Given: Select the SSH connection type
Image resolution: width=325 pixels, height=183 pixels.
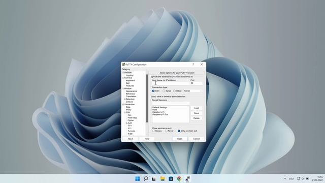Looking at the screenshot, I should (x=153, y=91).
